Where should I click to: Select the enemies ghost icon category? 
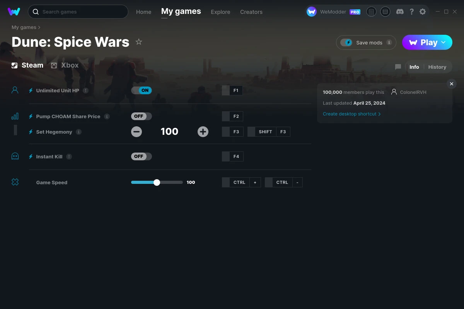15,156
